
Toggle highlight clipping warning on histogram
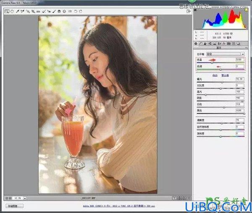[246, 10]
